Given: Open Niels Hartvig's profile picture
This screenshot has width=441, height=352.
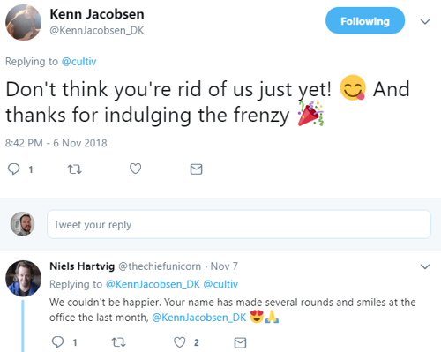Looking at the screenshot, I should (23, 278).
